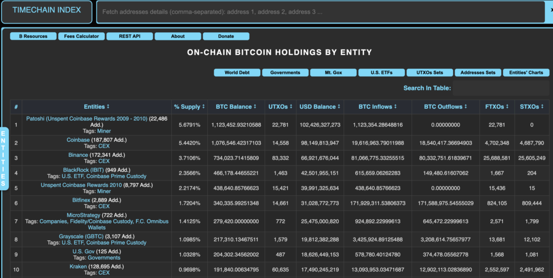This screenshot has height=278, width=553.
Task: Click the REST API button
Action: 129,37
